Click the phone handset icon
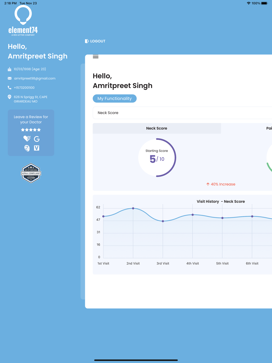272x363 pixels. tap(10, 88)
